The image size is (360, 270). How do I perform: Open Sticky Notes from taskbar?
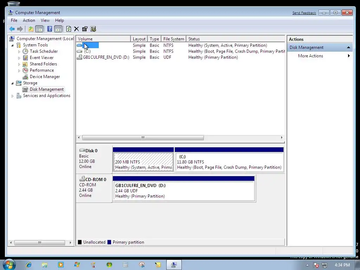(158, 265)
